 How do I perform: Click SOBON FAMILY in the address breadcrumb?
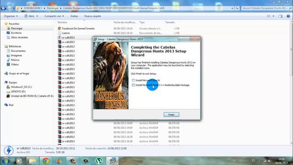pyautogui.click(x=33, y=8)
